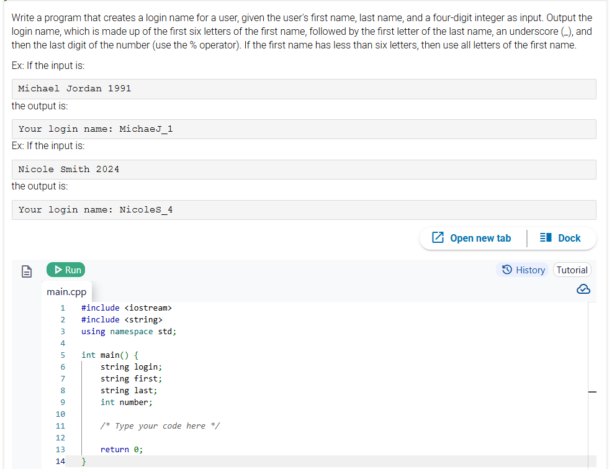Click the Nicole Smith 2024 input box
The width and height of the screenshot is (612, 469).
tap(304, 168)
